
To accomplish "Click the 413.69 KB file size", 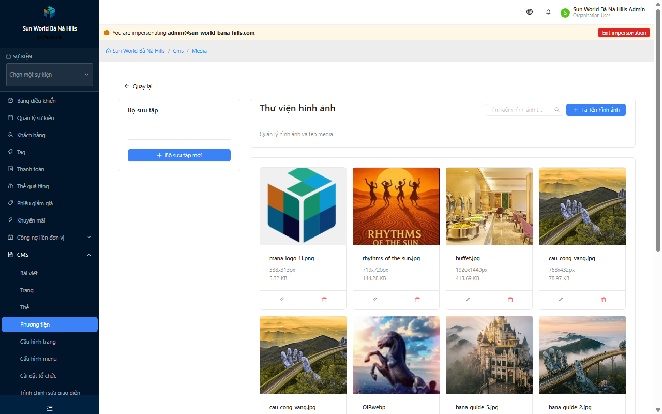I will 468,278.
